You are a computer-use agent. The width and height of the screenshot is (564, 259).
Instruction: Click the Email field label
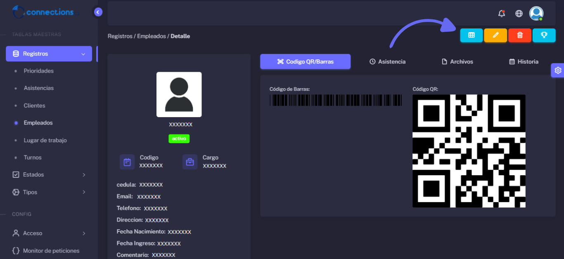click(x=125, y=196)
